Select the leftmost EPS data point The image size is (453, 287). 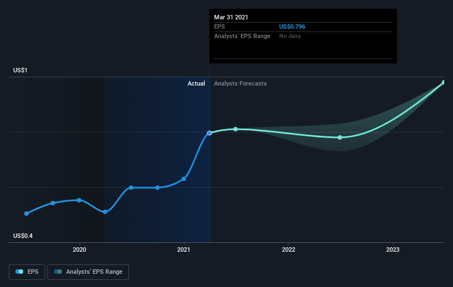(26, 214)
